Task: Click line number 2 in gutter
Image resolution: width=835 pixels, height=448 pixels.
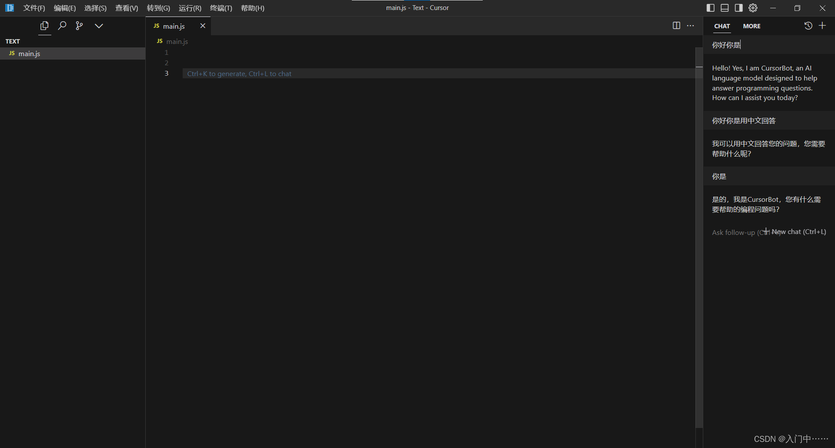Action: pyautogui.click(x=166, y=63)
